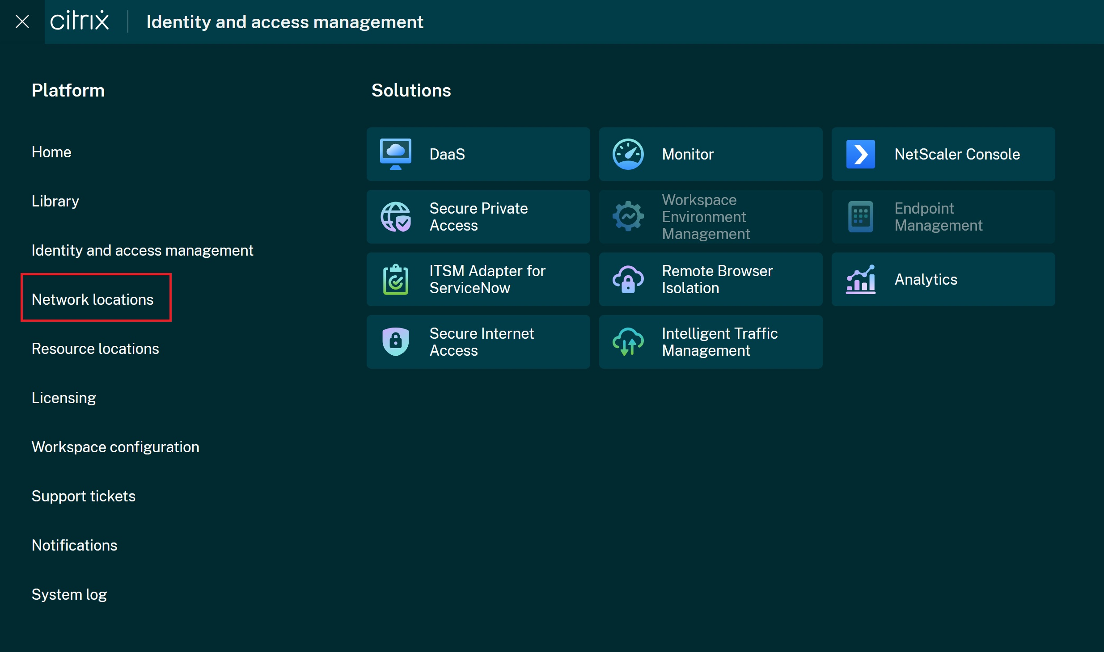Select the Monitor gauge icon
Image resolution: width=1104 pixels, height=652 pixels.
(x=627, y=154)
